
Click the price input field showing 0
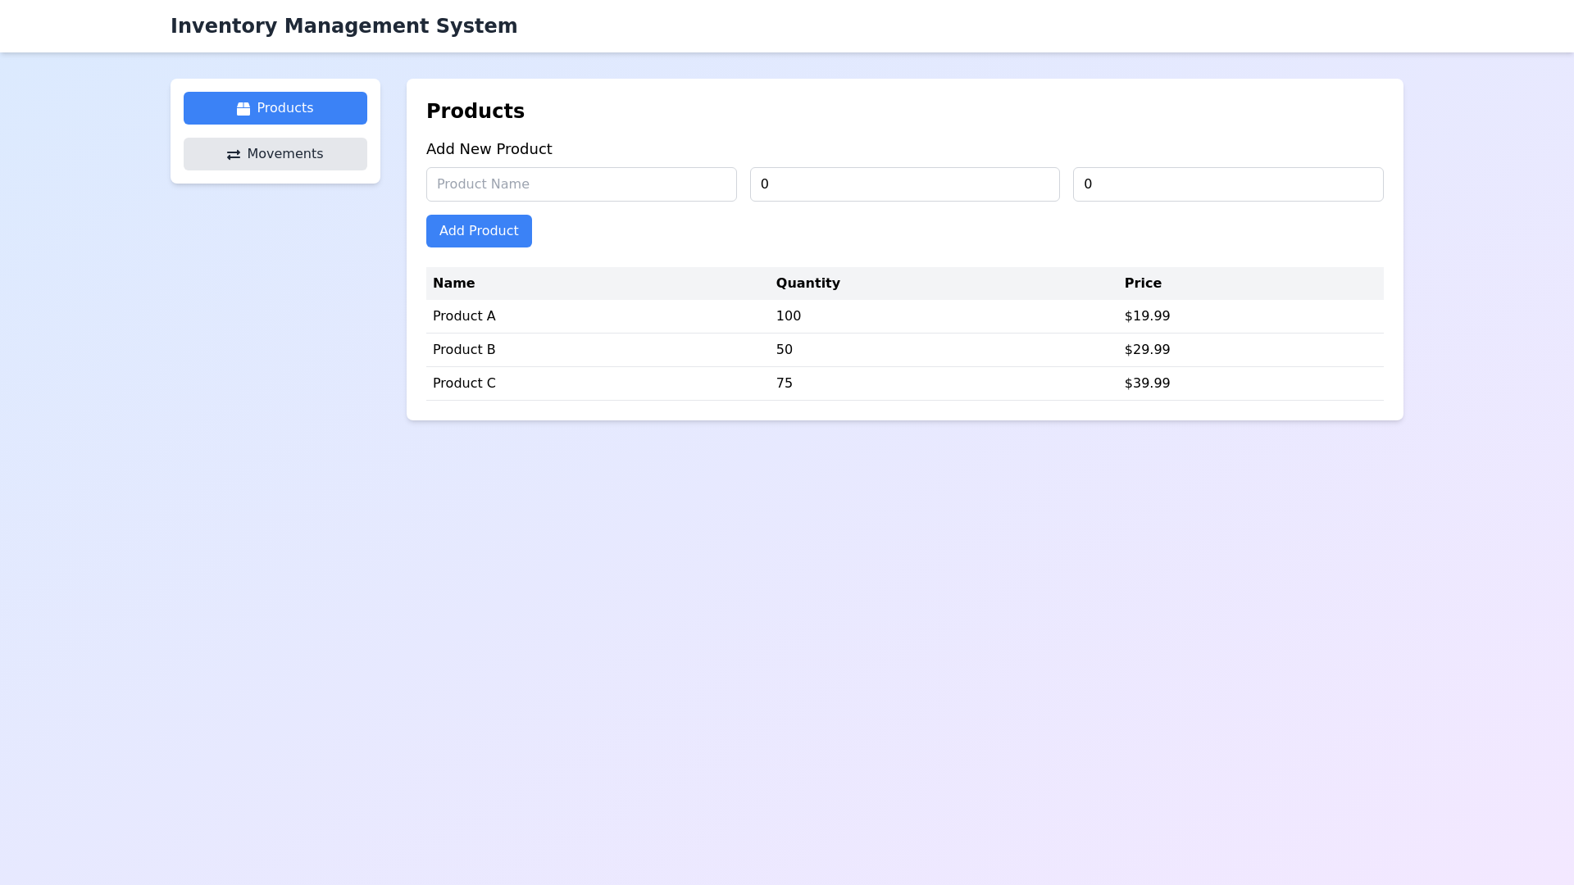1228,184
